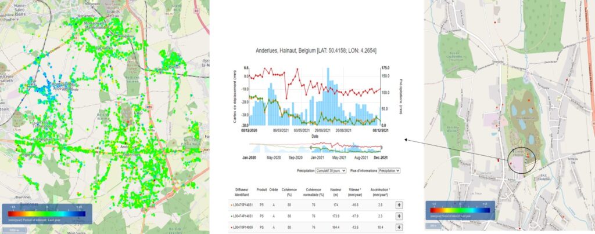Click the 5000 m scale bar on left map
Viewport: 595px width, 234px height.
click(x=14, y=229)
